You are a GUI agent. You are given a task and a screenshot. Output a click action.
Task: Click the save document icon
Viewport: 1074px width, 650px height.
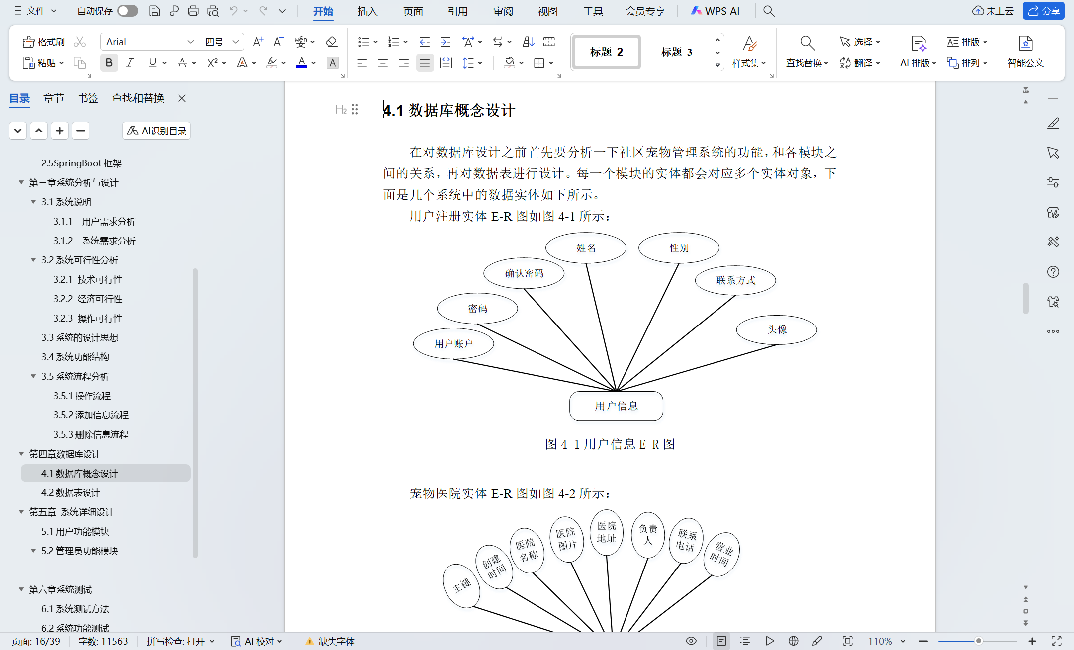tap(155, 11)
